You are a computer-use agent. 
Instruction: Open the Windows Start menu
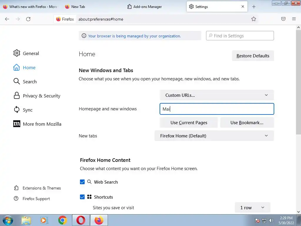8,220
